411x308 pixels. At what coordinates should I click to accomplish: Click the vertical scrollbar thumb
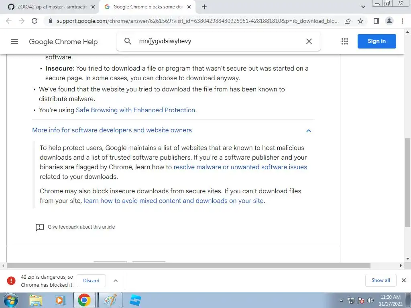click(x=407, y=182)
